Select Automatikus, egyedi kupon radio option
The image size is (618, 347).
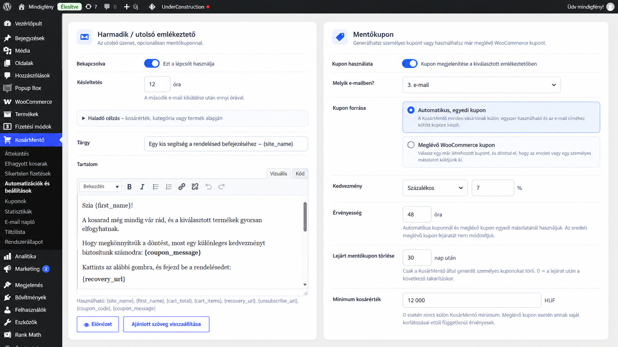(411, 110)
